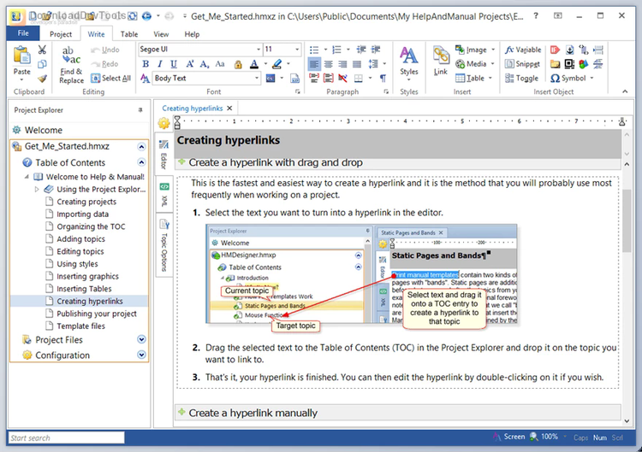
Task: Click the padlock protect text icon
Action: [238, 64]
